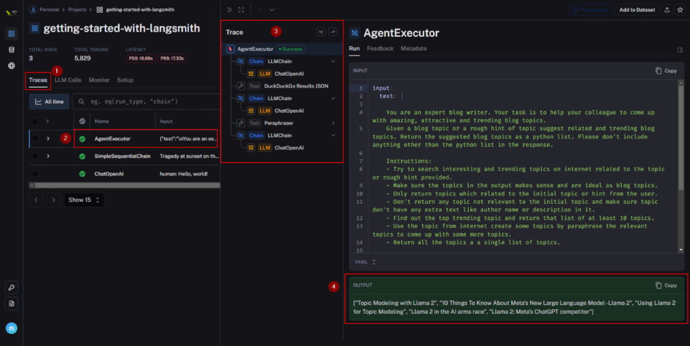The height and width of the screenshot is (346, 690).
Task: Switch to the LLM Calls tab
Action: point(68,80)
